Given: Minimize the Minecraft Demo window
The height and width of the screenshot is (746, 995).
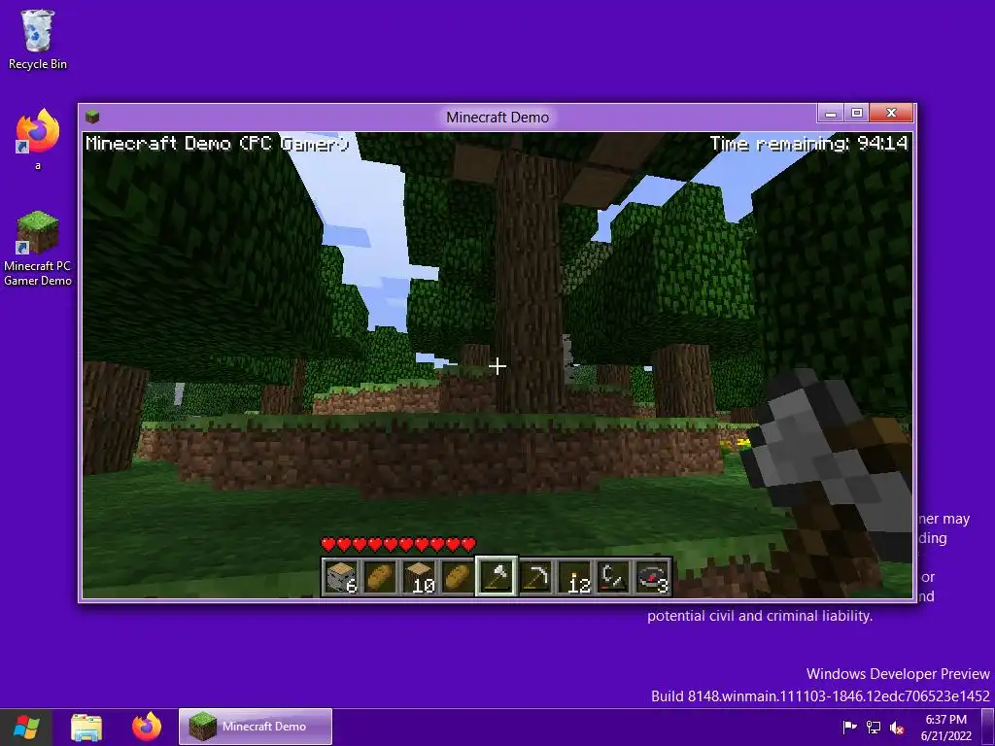Looking at the screenshot, I should (831, 113).
